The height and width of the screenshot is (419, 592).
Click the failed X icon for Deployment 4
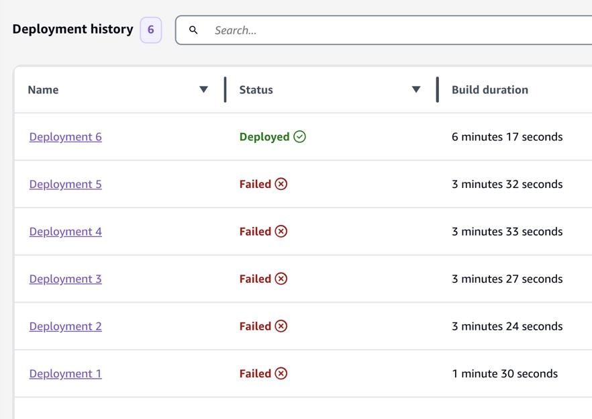[x=281, y=231]
